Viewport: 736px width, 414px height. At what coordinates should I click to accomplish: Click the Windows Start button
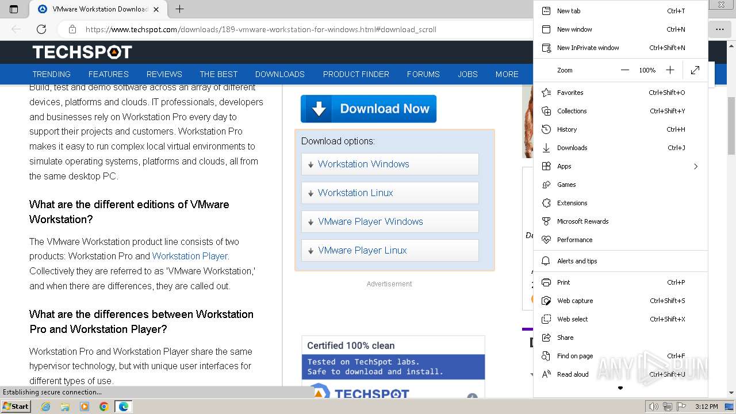16,407
